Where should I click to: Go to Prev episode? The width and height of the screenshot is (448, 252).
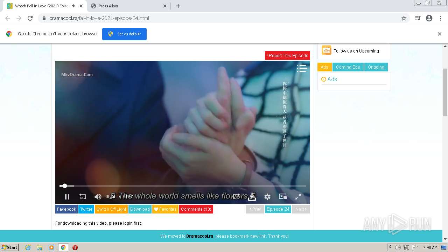255,209
